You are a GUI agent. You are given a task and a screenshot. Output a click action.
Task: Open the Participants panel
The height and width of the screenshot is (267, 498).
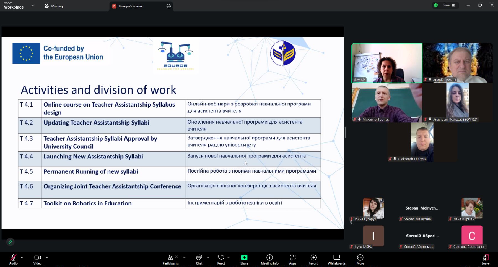click(171, 259)
